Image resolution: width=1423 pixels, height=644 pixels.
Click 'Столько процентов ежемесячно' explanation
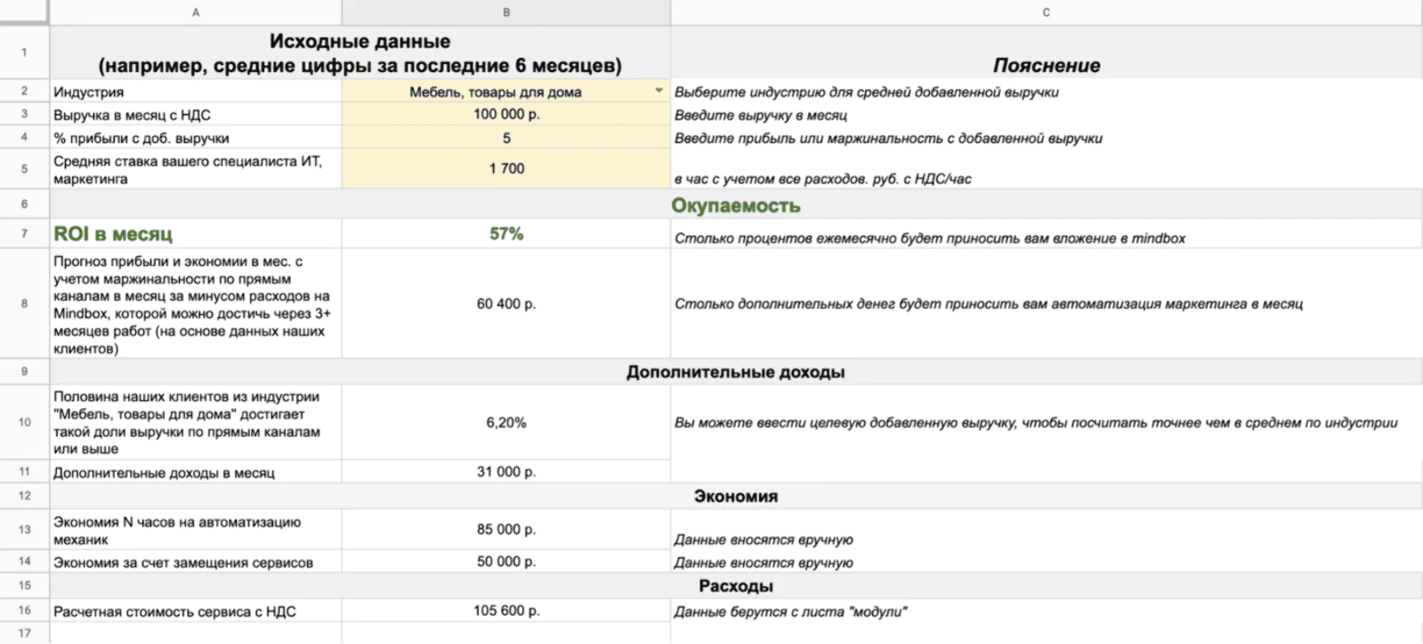click(x=929, y=238)
